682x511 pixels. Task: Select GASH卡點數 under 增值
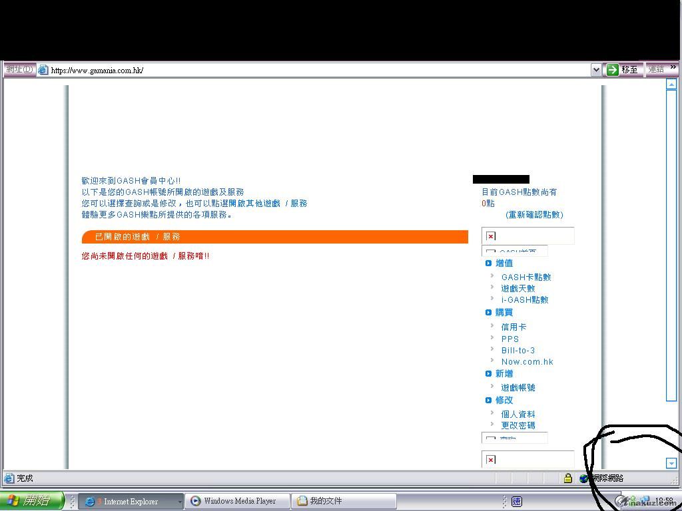[526, 277]
